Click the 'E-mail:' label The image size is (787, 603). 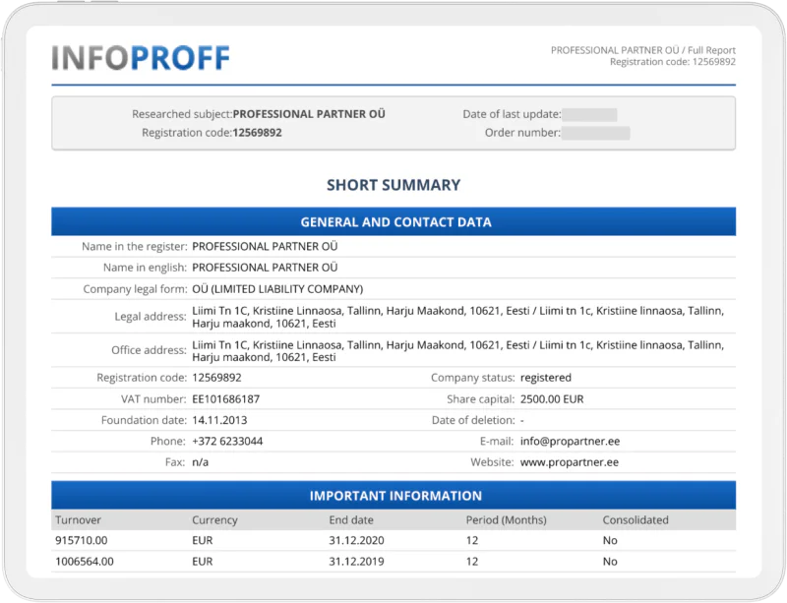pos(497,442)
